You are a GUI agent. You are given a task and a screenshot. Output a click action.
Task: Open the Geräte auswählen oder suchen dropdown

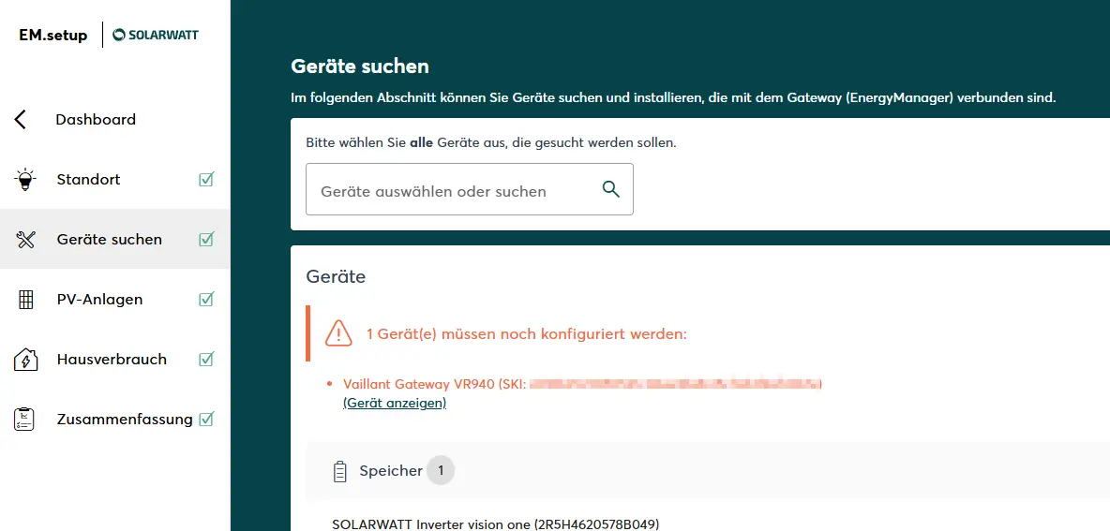tap(450, 191)
